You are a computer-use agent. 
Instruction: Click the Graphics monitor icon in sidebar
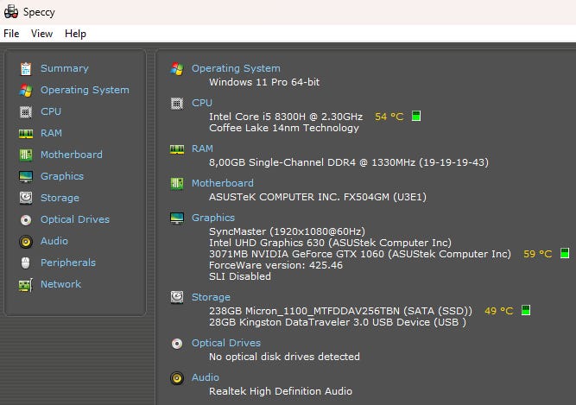tap(26, 177)
